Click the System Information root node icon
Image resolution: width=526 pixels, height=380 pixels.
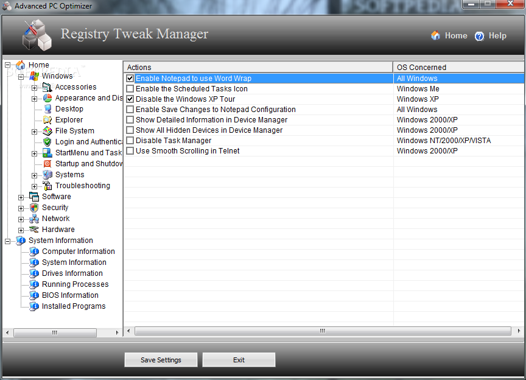pyautogui.click(x=21, y=241)
